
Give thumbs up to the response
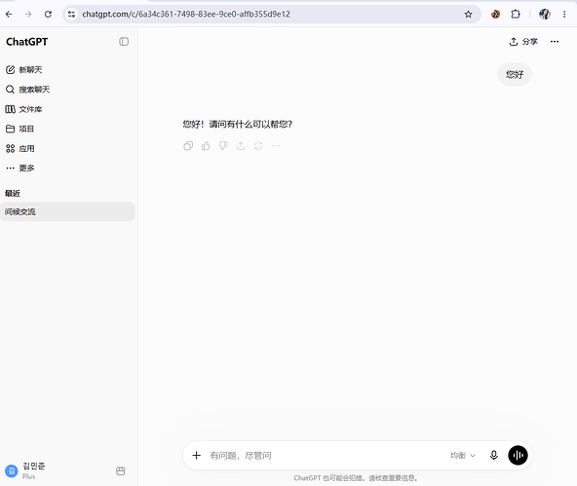pos(206,146)
